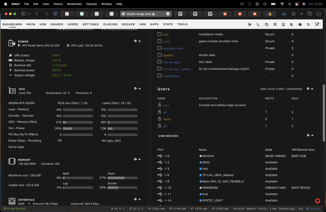The image size is (326, 212).
Task: Open the roms share link
Action: 167,41
